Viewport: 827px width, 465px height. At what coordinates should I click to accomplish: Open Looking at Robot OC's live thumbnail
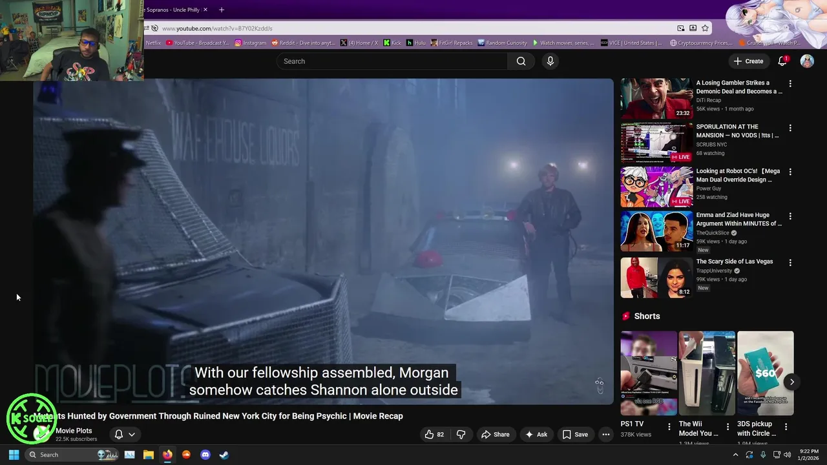click(x=656, y=187)
